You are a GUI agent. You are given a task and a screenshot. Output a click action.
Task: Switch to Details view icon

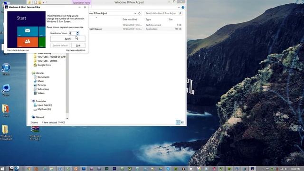[x=178, y=123]
